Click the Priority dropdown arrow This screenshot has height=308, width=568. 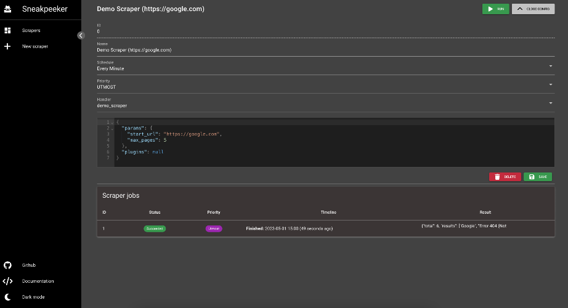[551, 84]
